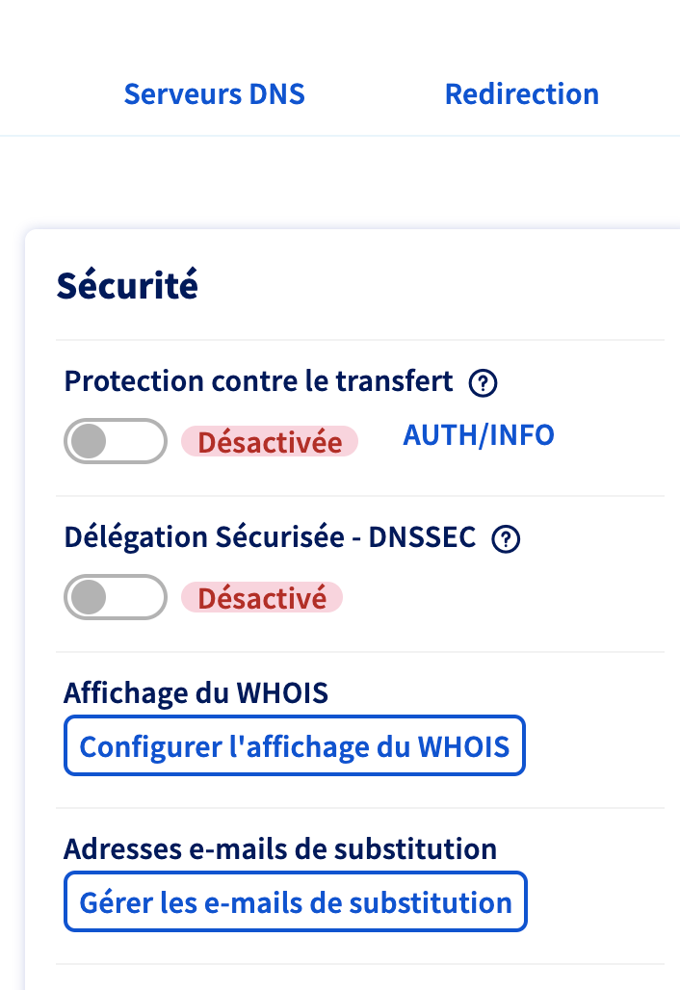Click the Désactivé status badge for DNSSEC
The height and width of the screenshot is (990, 680).
262,598
